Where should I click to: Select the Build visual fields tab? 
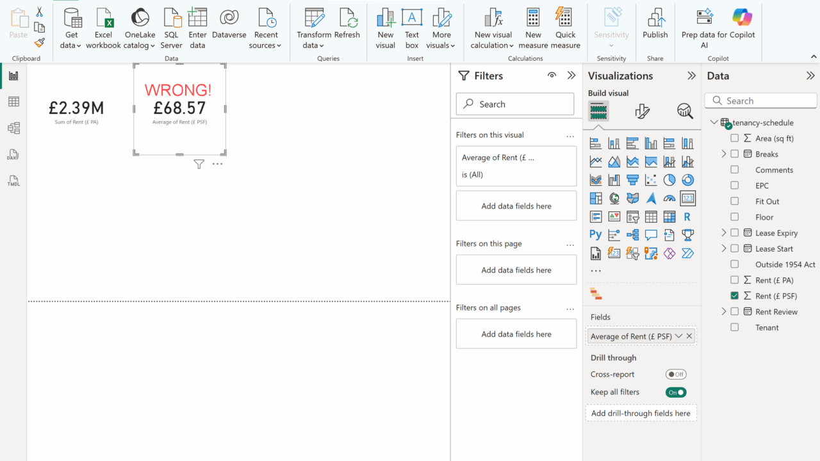pyautogui.click(x=598, y=111)
